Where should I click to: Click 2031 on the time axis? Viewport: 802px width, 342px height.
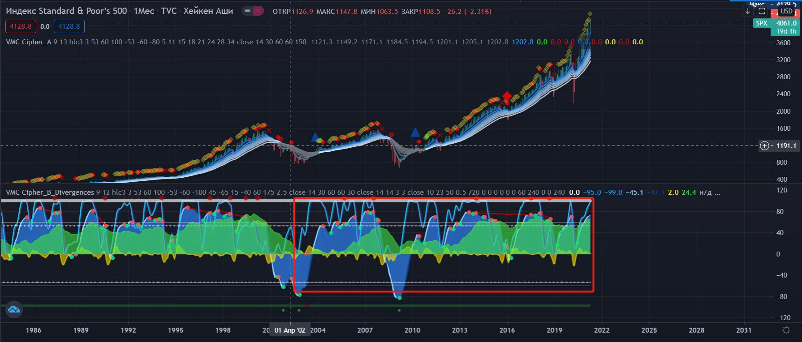744,330
